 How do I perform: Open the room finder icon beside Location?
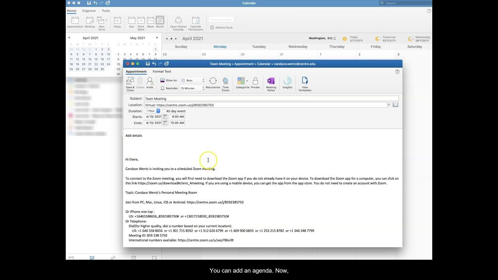tap(395, 105)
